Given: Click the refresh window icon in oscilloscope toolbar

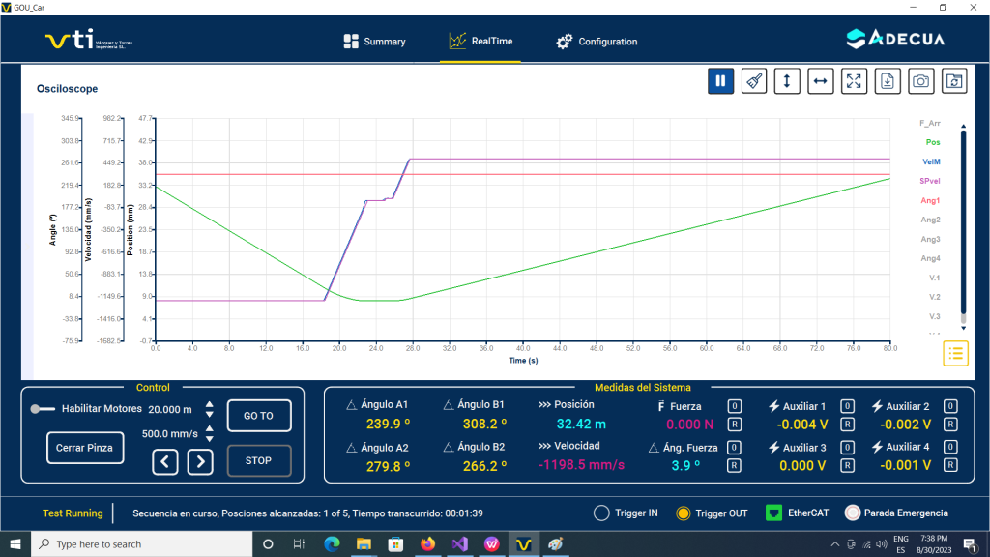Looking at the screenshot, I should coord(954,81).
